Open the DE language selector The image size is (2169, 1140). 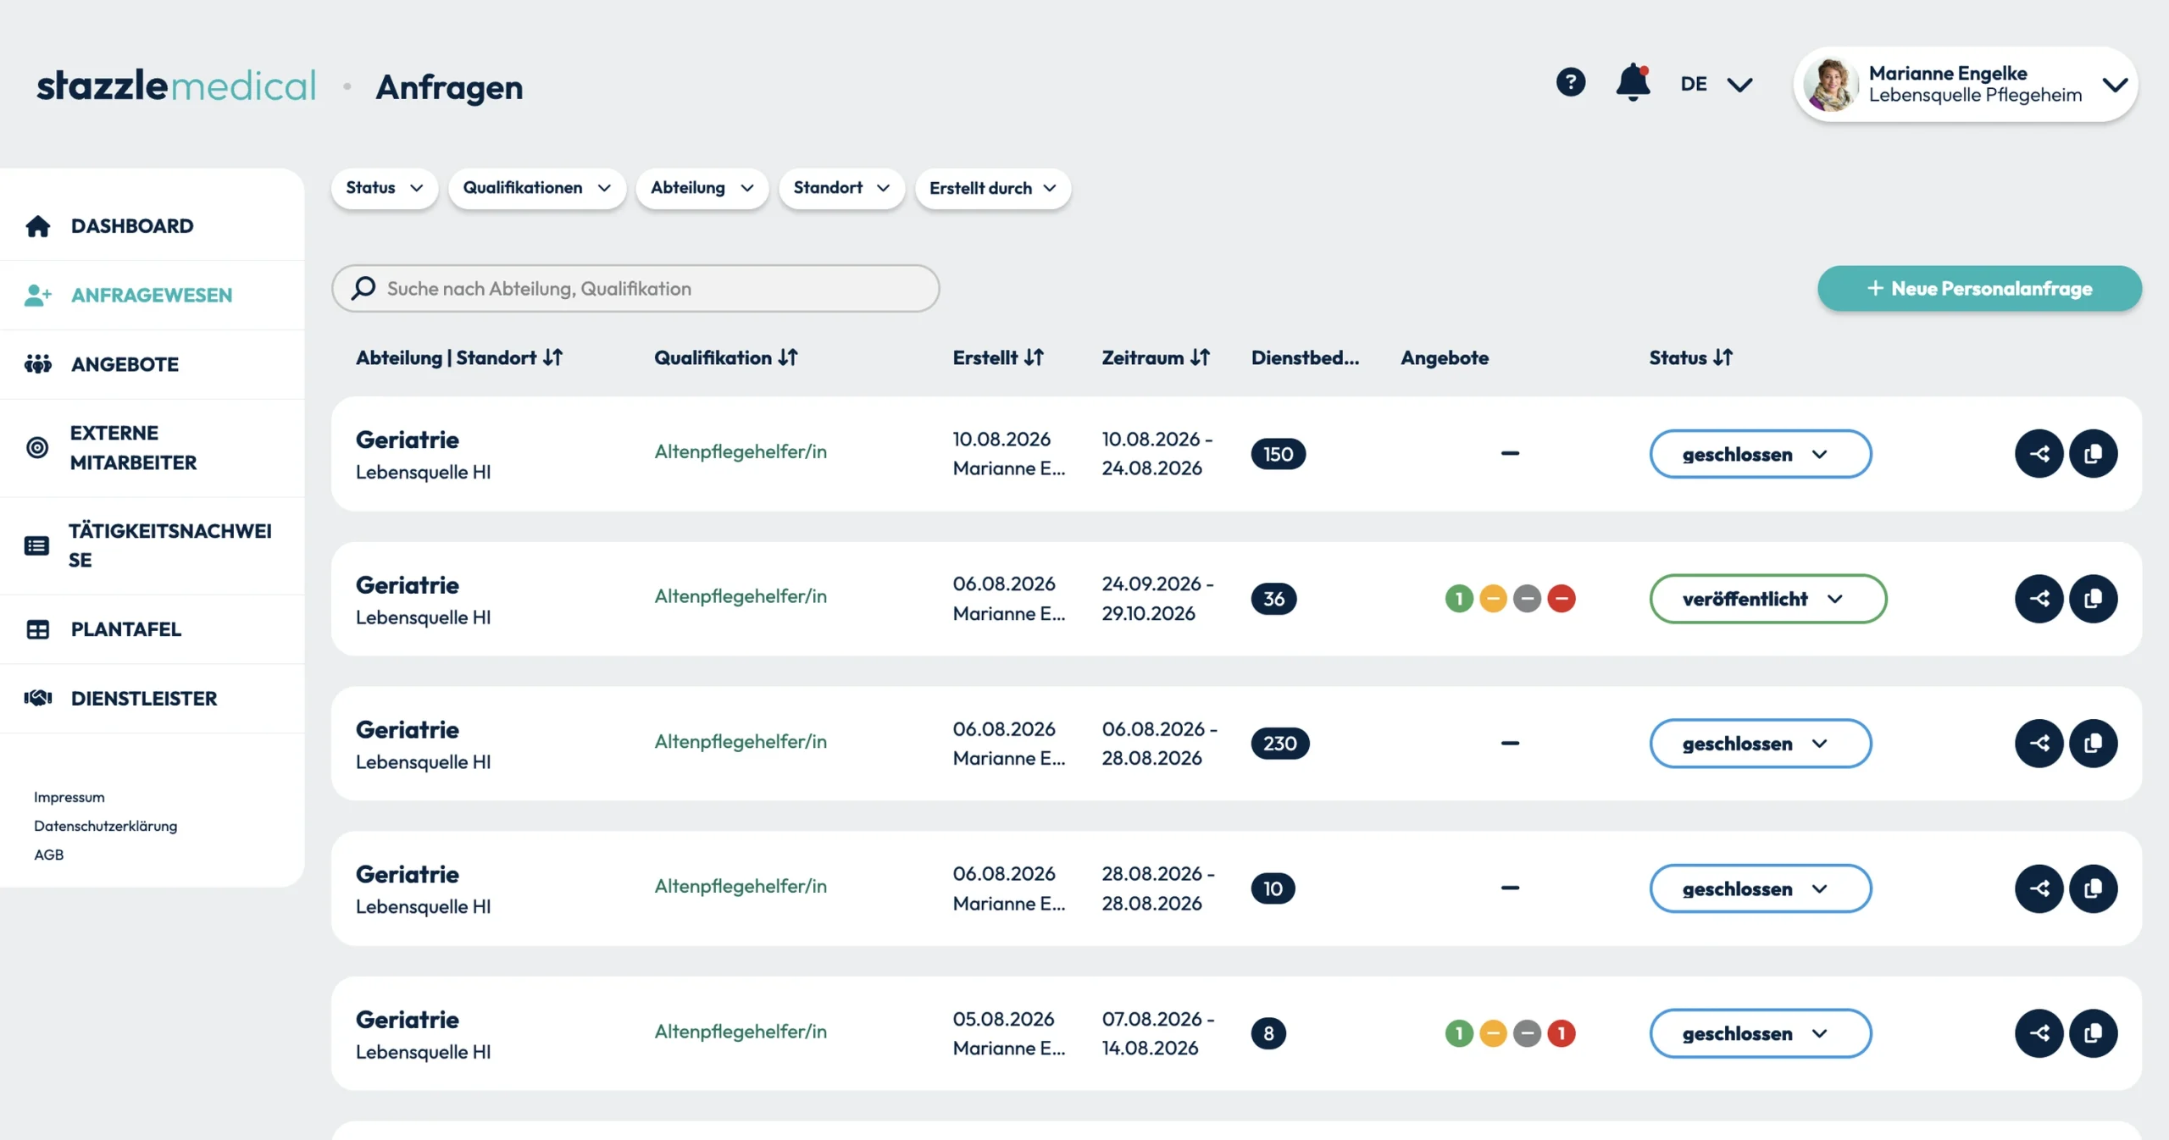pyautogui.click(x=1717, y=84)
